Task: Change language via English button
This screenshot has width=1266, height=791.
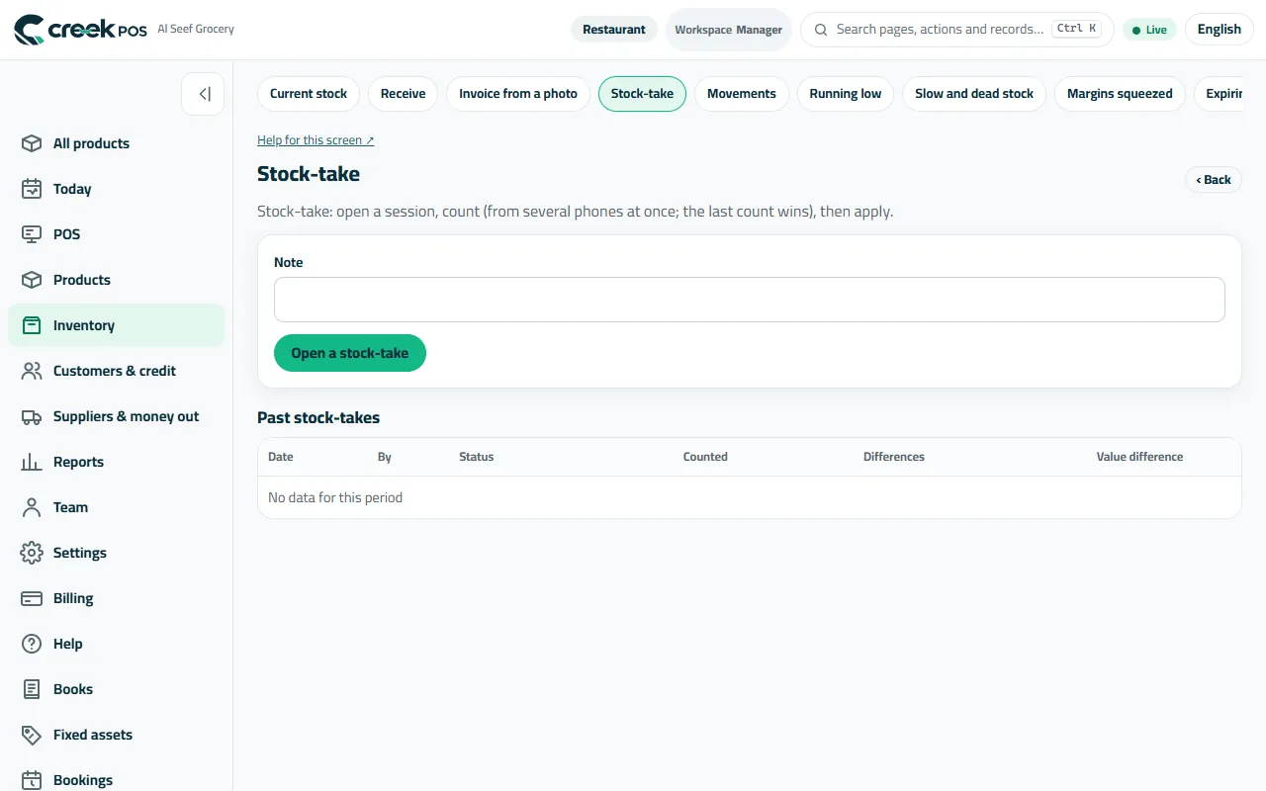Action: pyautogui.click(x=1220, y=30)
